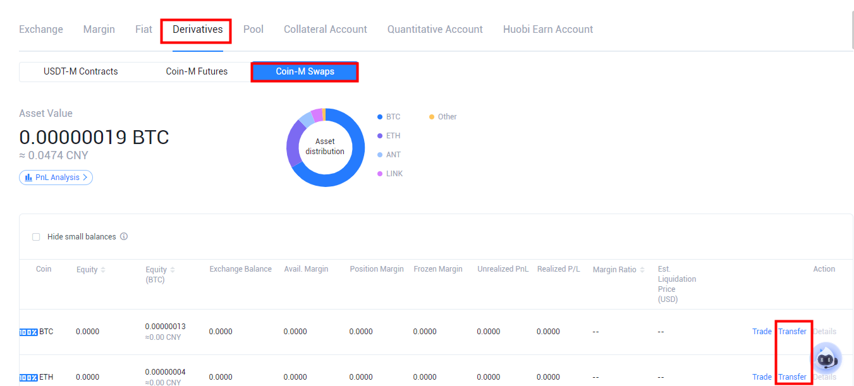Click the Realized P/L column header

(x=559, y=269)
